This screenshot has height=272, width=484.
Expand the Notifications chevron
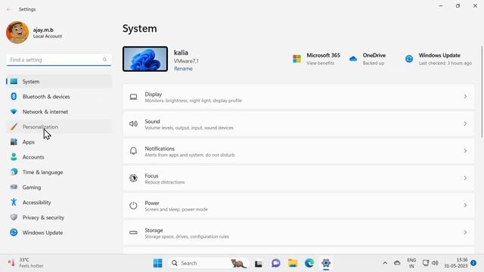[x=465, y=151]
